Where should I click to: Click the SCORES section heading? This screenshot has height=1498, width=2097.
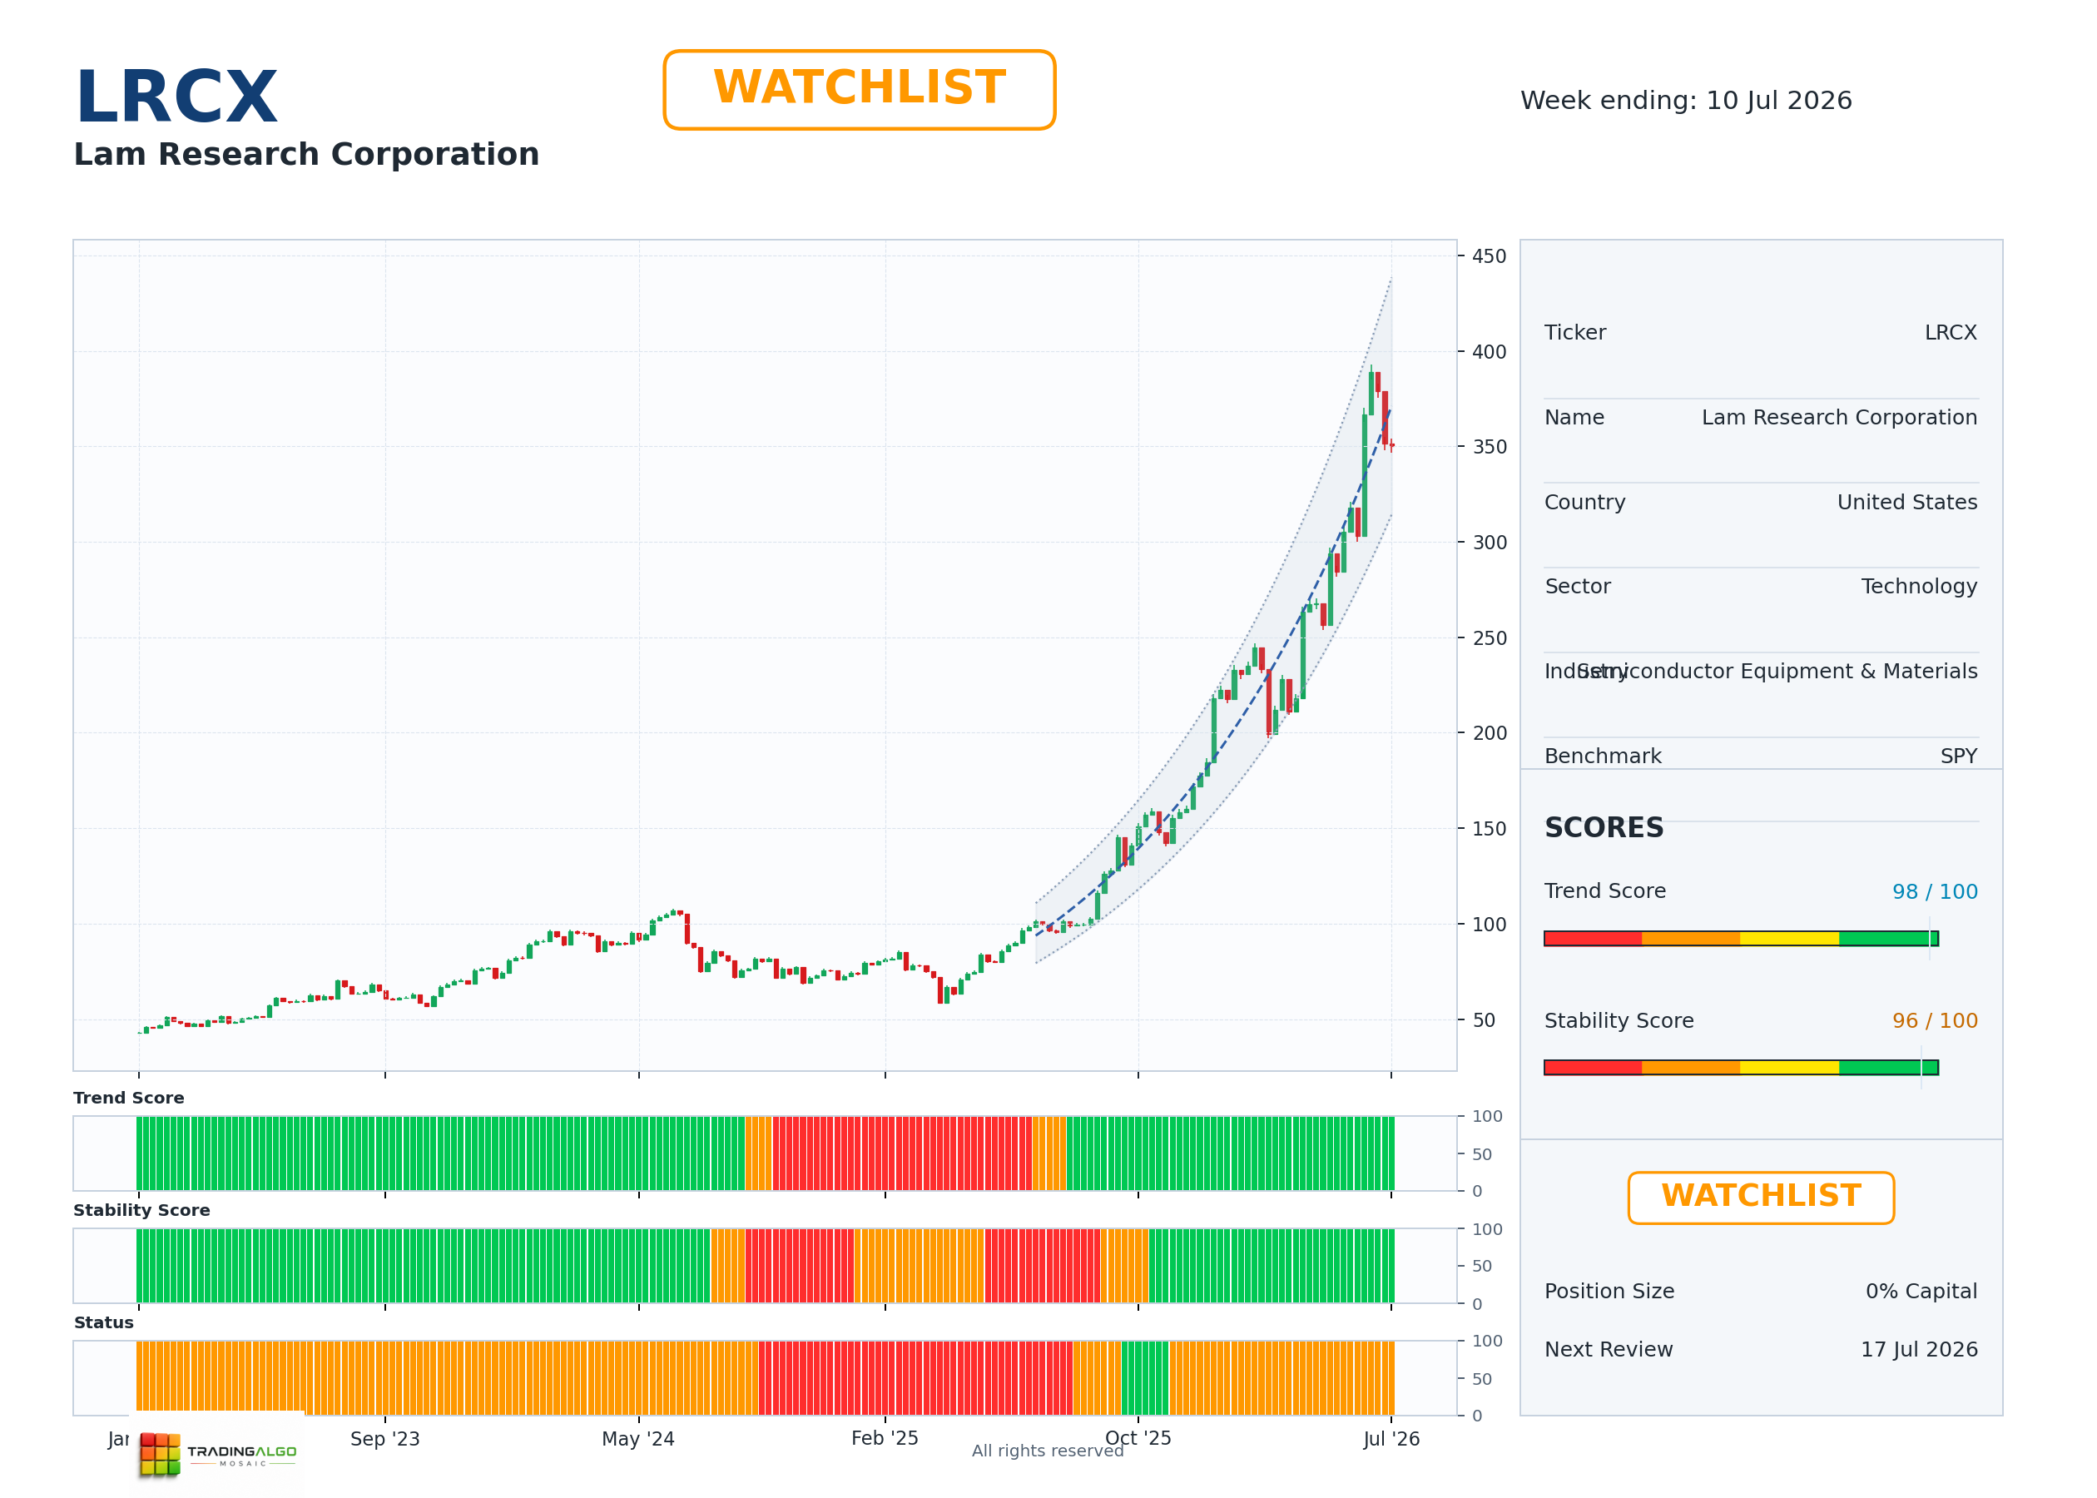click(x=1604, y=827)
